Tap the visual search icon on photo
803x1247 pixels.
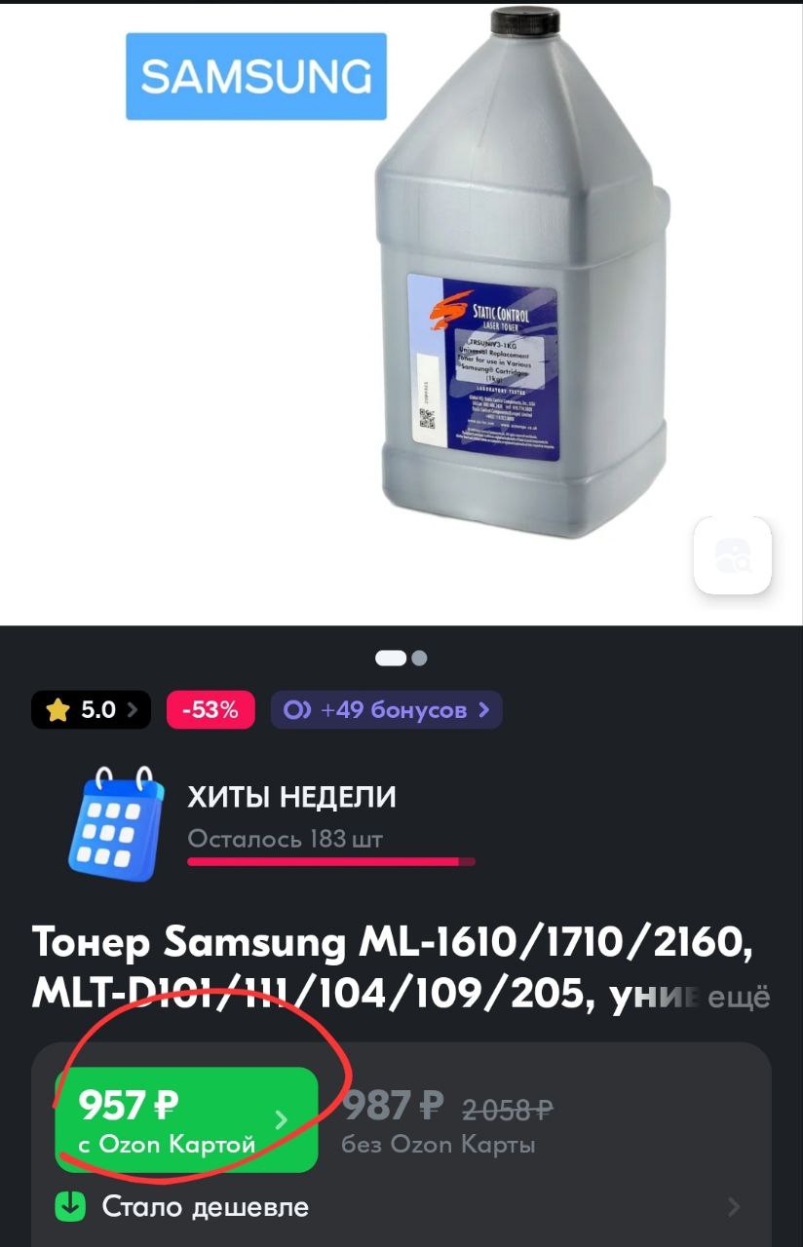[x=732, y=555]
